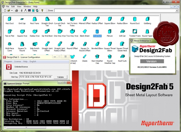This screenshot has height=132, width=181.
Task: Select the Round Offset fitting
Action: [x=72, y=44]
